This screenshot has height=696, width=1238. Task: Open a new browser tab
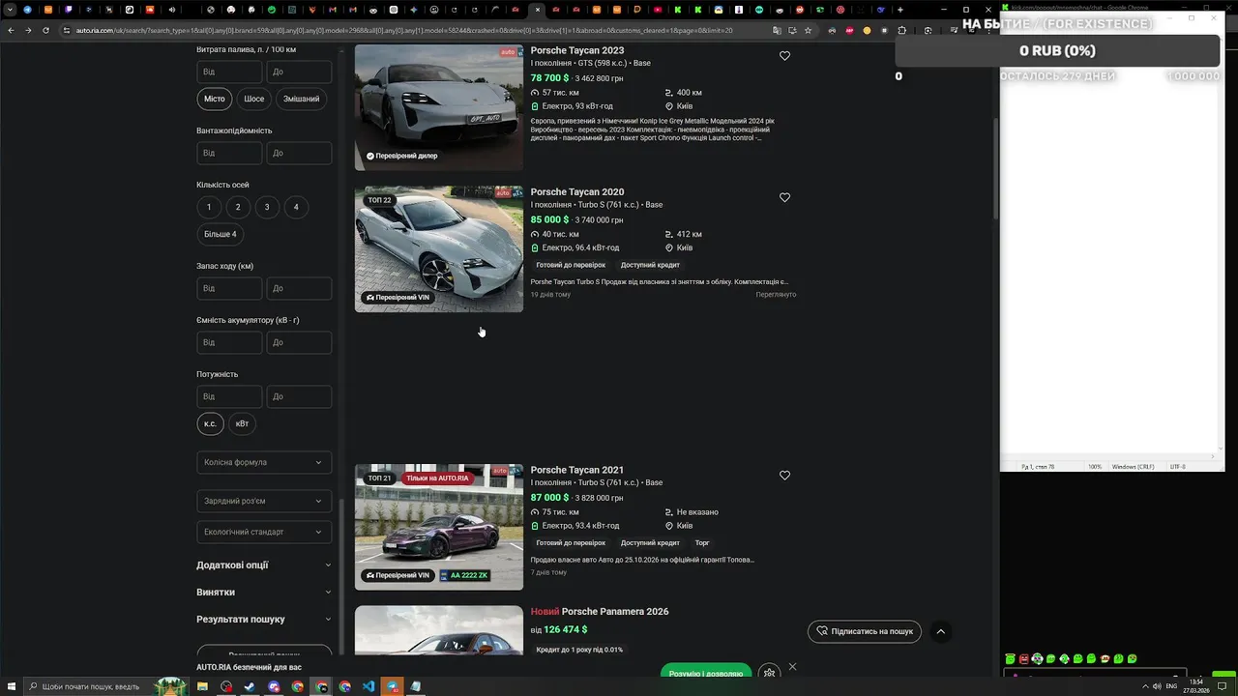(x=899, y=10)
